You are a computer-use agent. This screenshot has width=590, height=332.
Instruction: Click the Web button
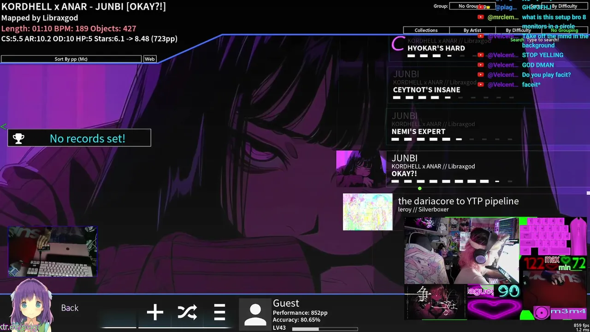150,59
